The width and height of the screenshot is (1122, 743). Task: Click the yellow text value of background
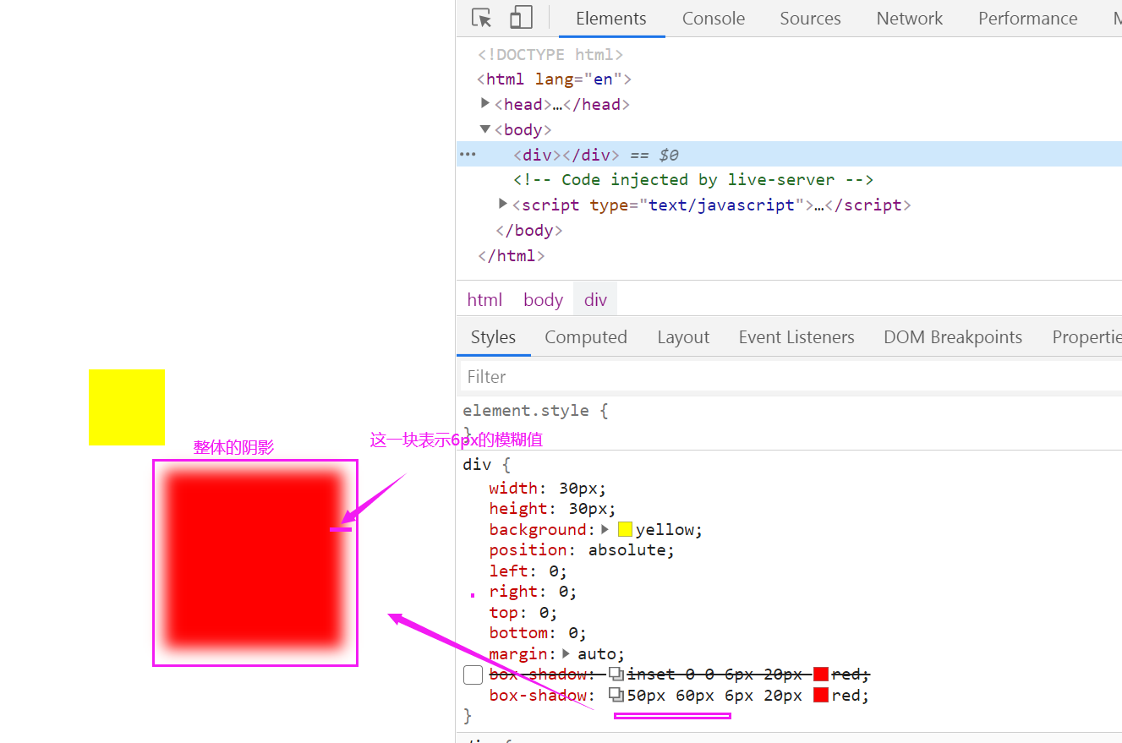(665, 530)
